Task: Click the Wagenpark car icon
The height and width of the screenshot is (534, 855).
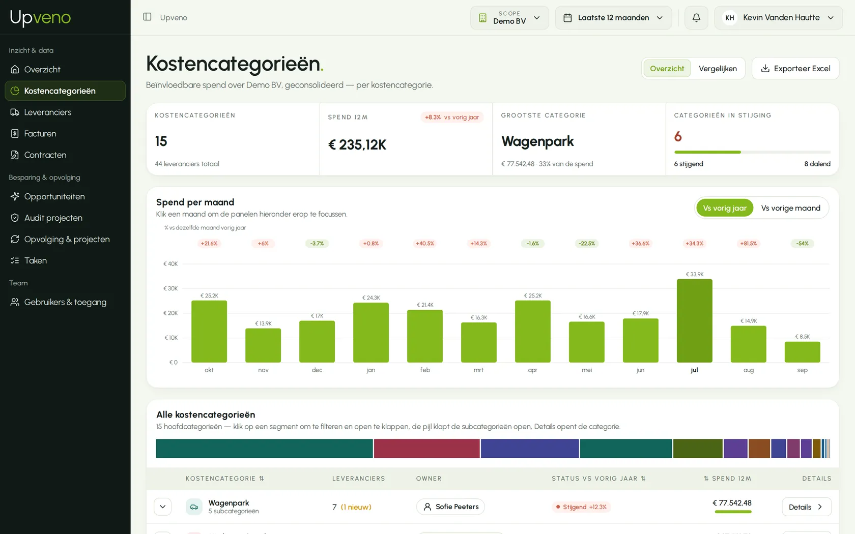Action: coord(194,507)
